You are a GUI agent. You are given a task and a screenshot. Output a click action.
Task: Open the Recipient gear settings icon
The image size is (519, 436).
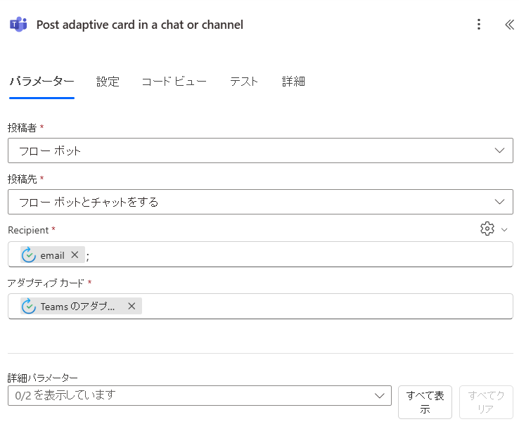pos(487,229)
